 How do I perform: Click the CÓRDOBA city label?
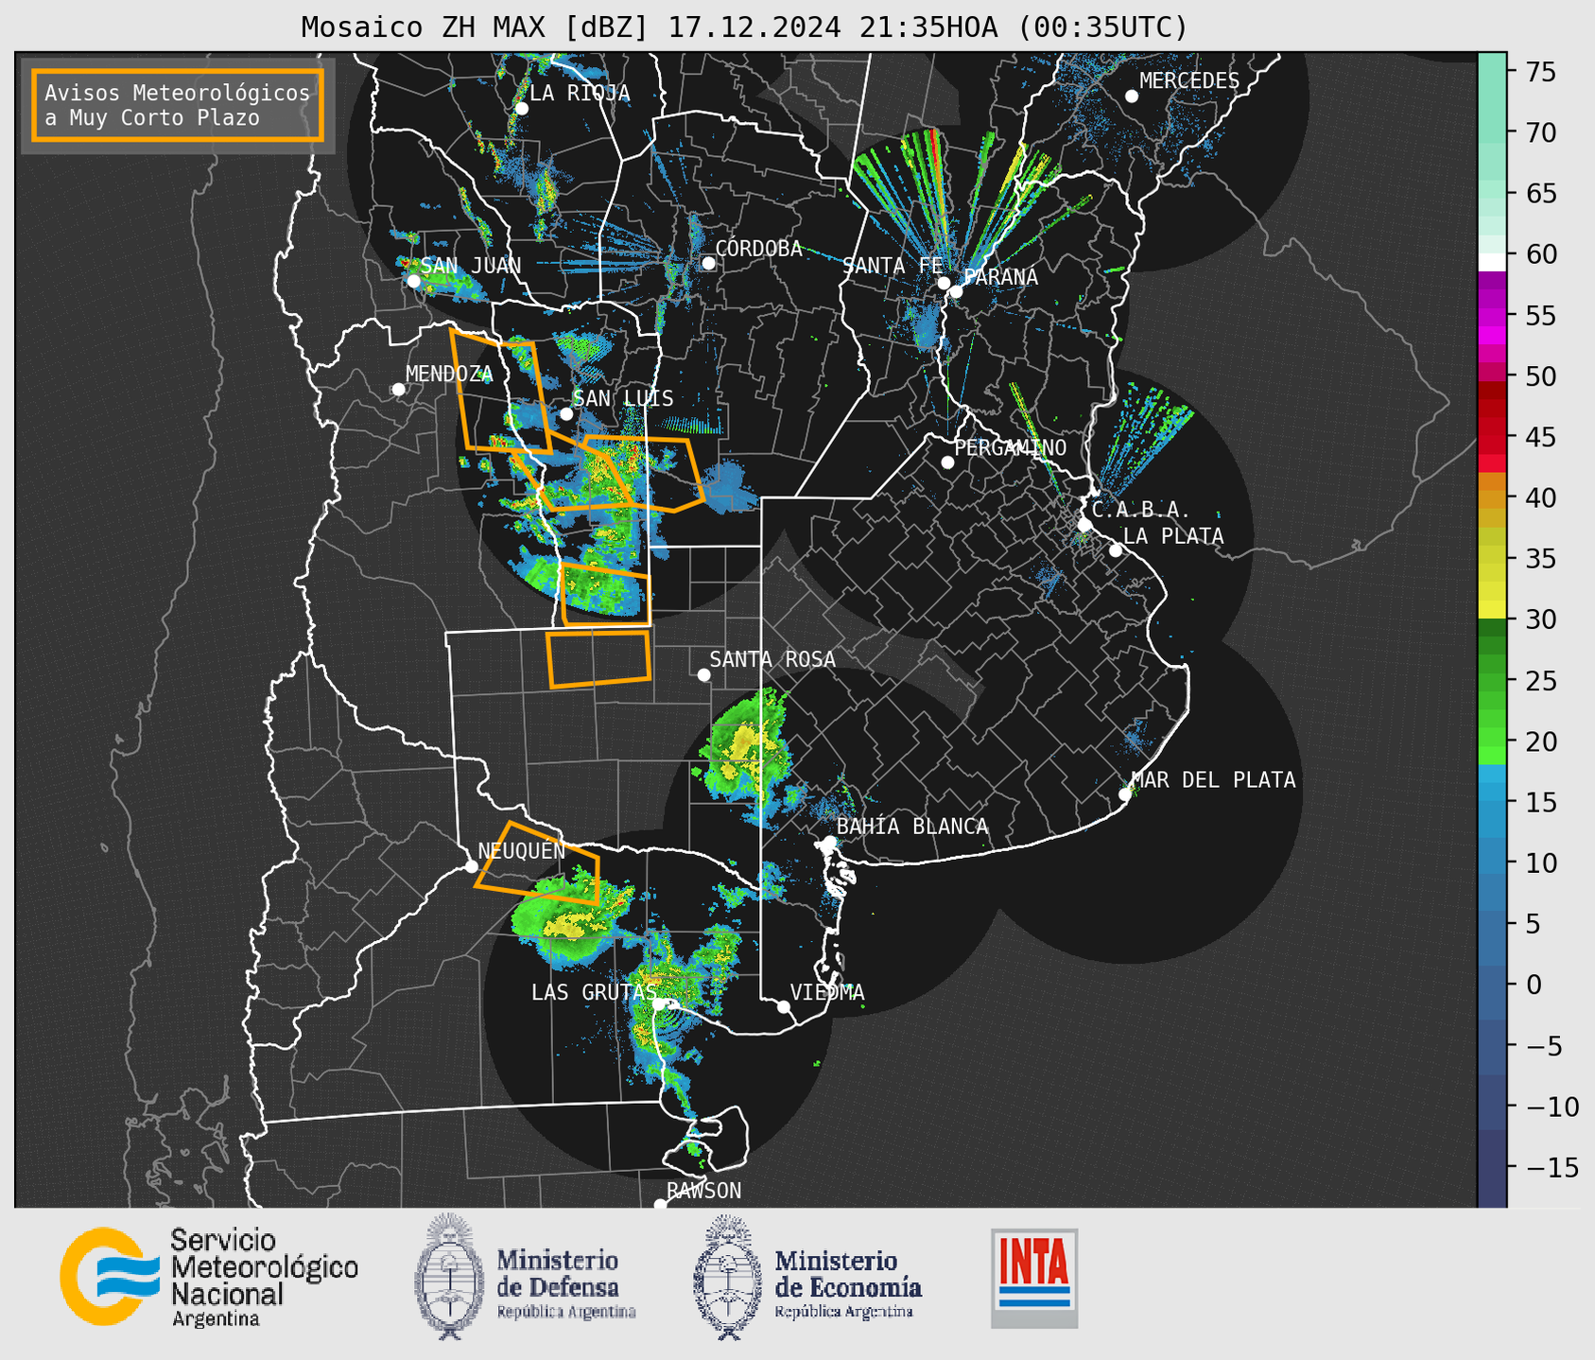[758, 249]
